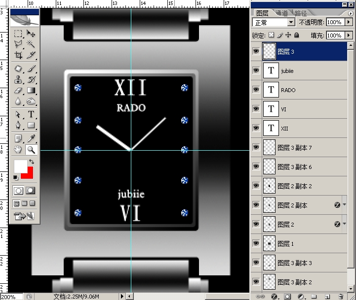The height and width of the screenshot is (300, 356).
Task: Open the layers panel options menu
Action: 351,14
